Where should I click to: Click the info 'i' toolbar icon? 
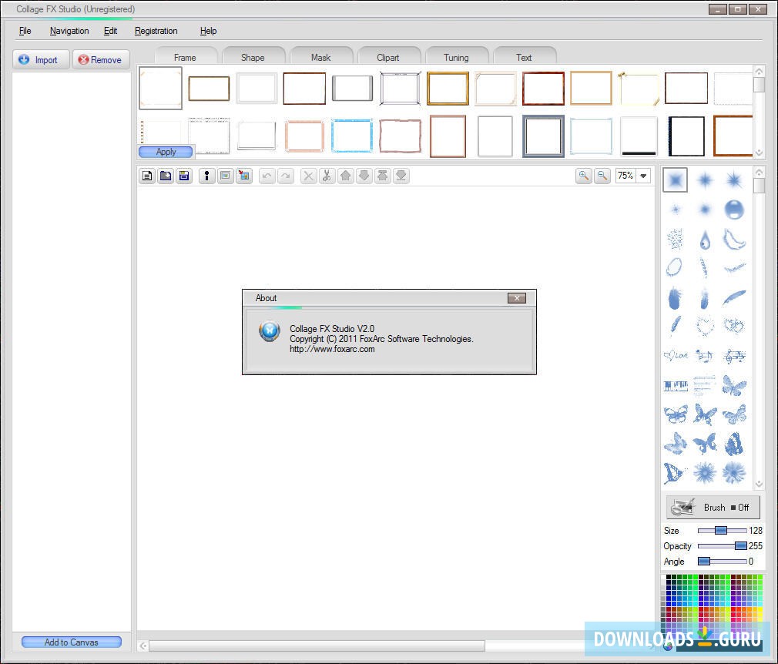(x=207, y=176)
